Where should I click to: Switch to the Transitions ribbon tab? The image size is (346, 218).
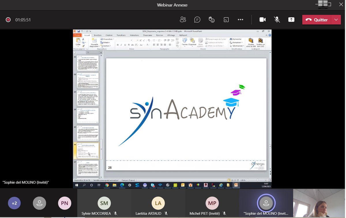point(121,35)
